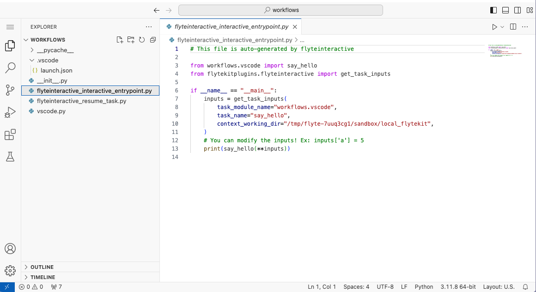Viewport: 536px width, 292px height.
Task: Expand the __pycache__ folder
Action: pyautogui.click(x=55, y=50)
